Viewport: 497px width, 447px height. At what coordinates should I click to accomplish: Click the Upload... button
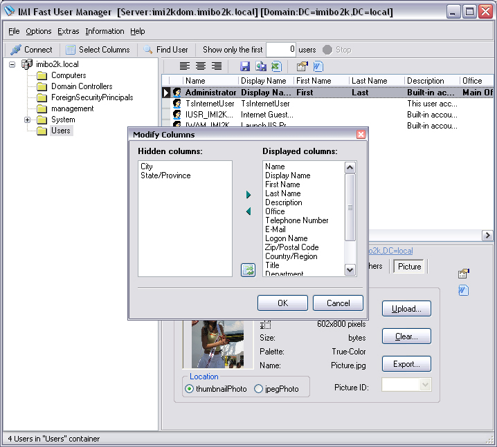[x=406, y=308]
